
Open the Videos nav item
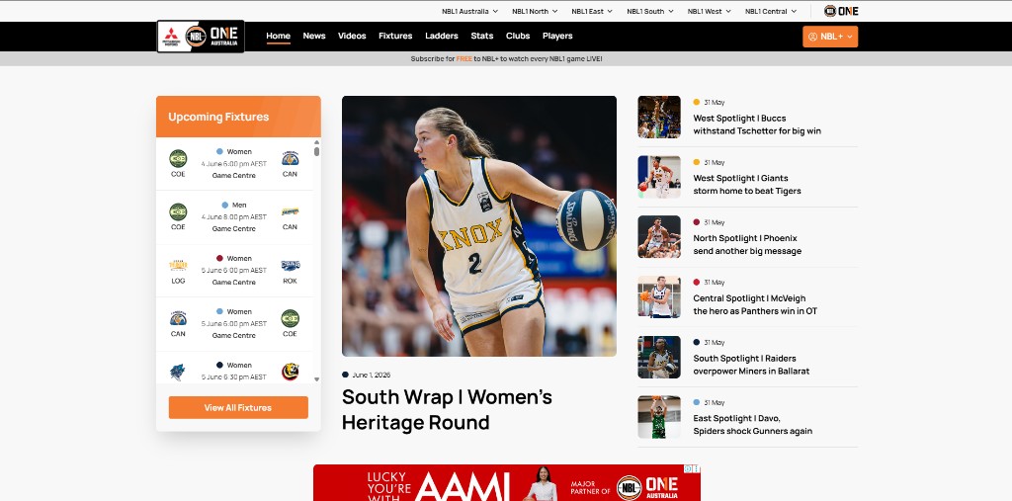[x=352, y=37]
